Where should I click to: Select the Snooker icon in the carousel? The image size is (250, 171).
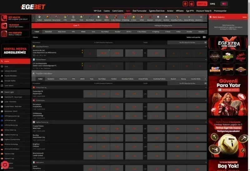pos(150,17)
